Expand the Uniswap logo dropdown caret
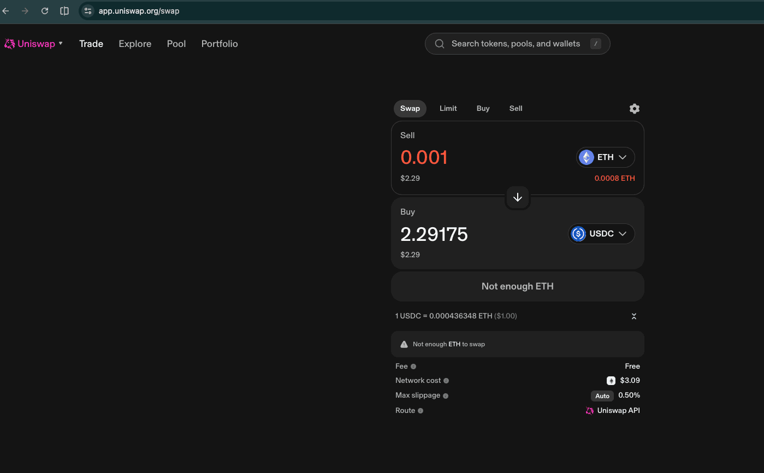This screenshot has width=764, height=473. point(61,43)
